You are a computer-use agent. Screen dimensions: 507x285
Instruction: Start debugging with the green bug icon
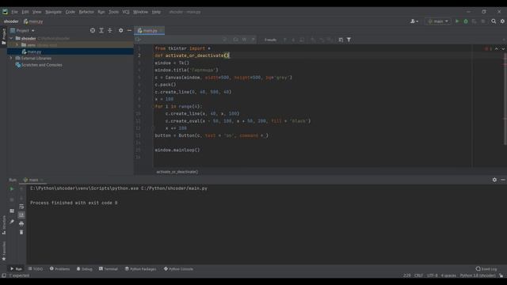click(x=466, y=21)
